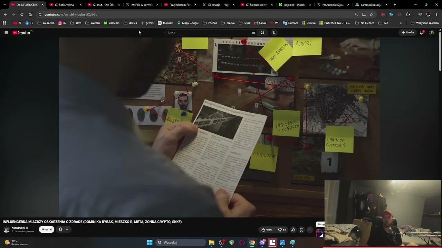Open the Chrome apps grid in bookmarks bar
442x248 pixels.
click(x=4, y=23)
